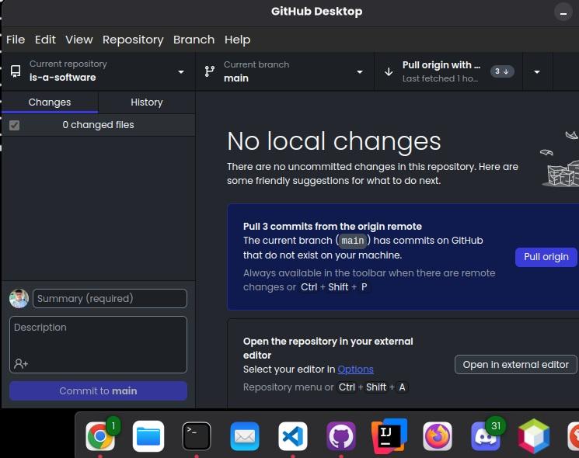This screenshot has height=458, width=579.
Task: Switch to the History tab
Action: click(147, 102)
